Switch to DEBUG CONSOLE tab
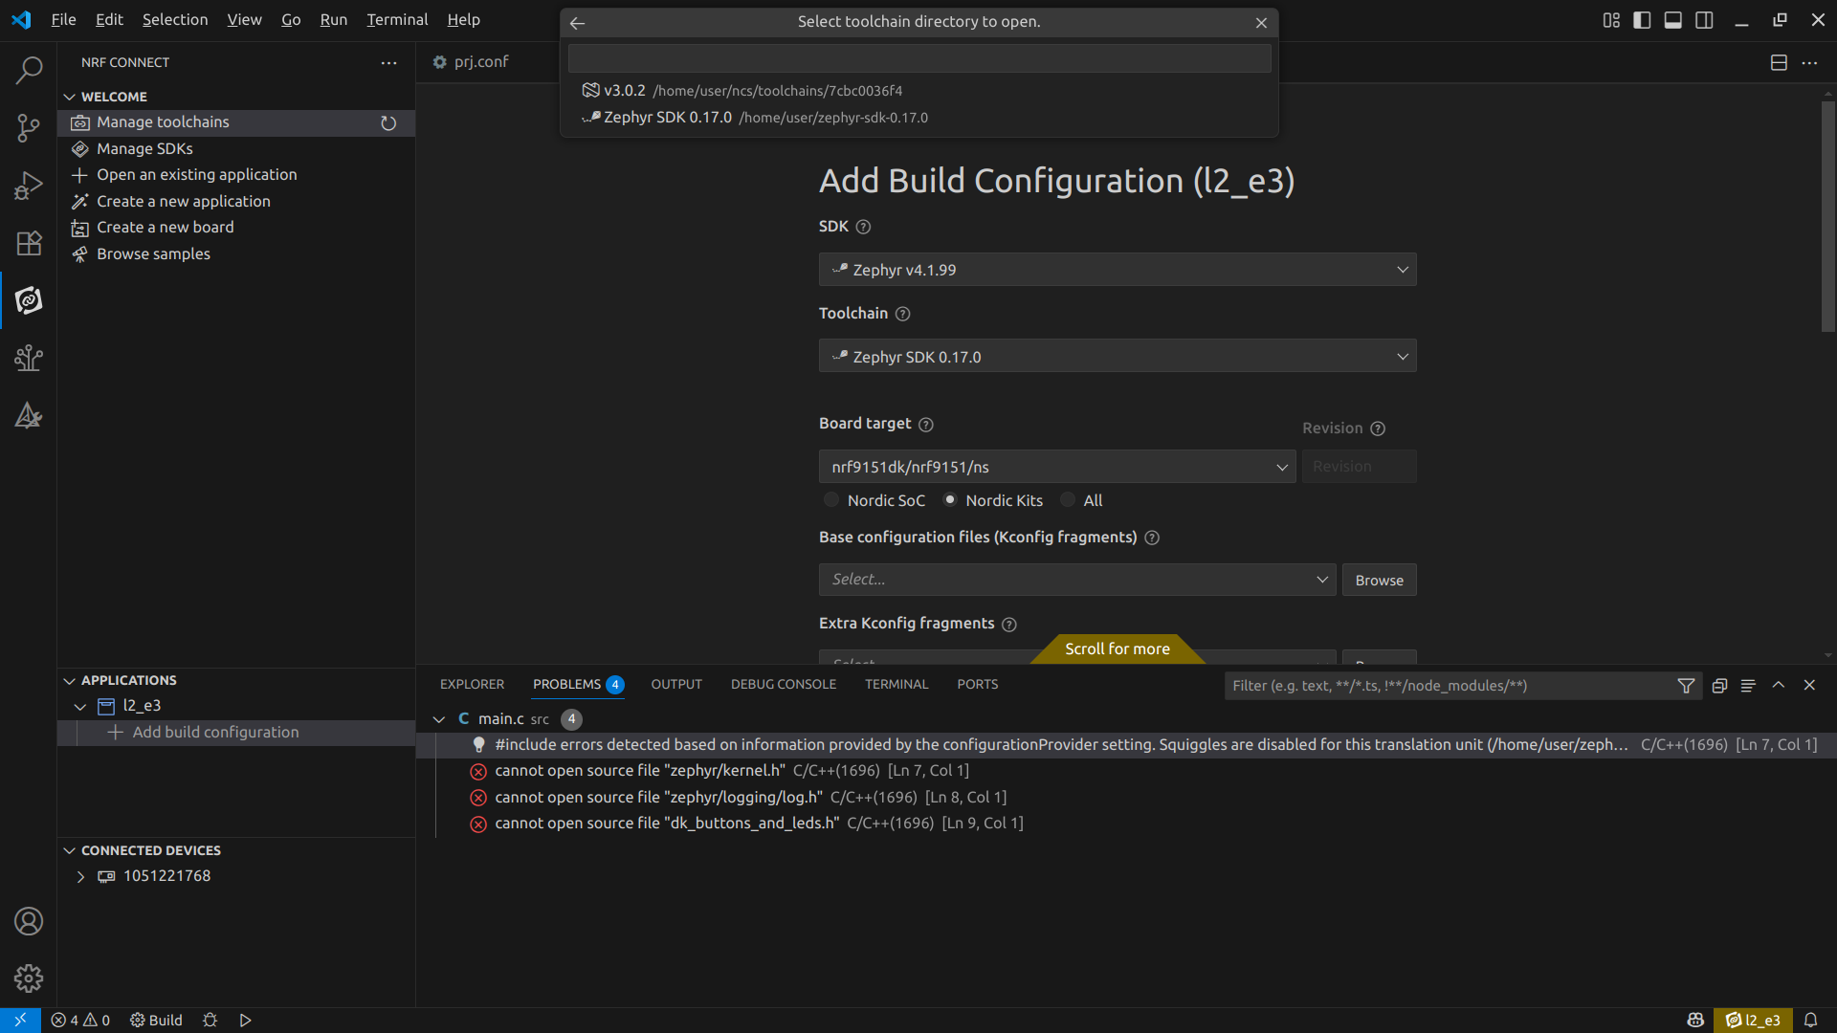 784,685
